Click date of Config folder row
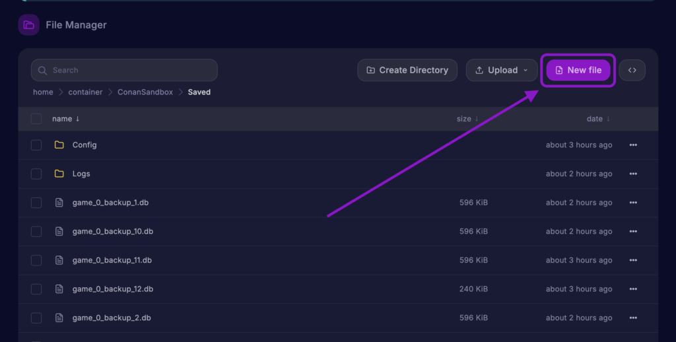Image resolution: width=676 pixels, height=342 pixels. click(578, 145)
